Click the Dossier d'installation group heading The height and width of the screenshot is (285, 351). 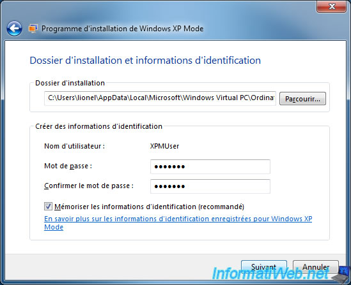tap(70, 83)
